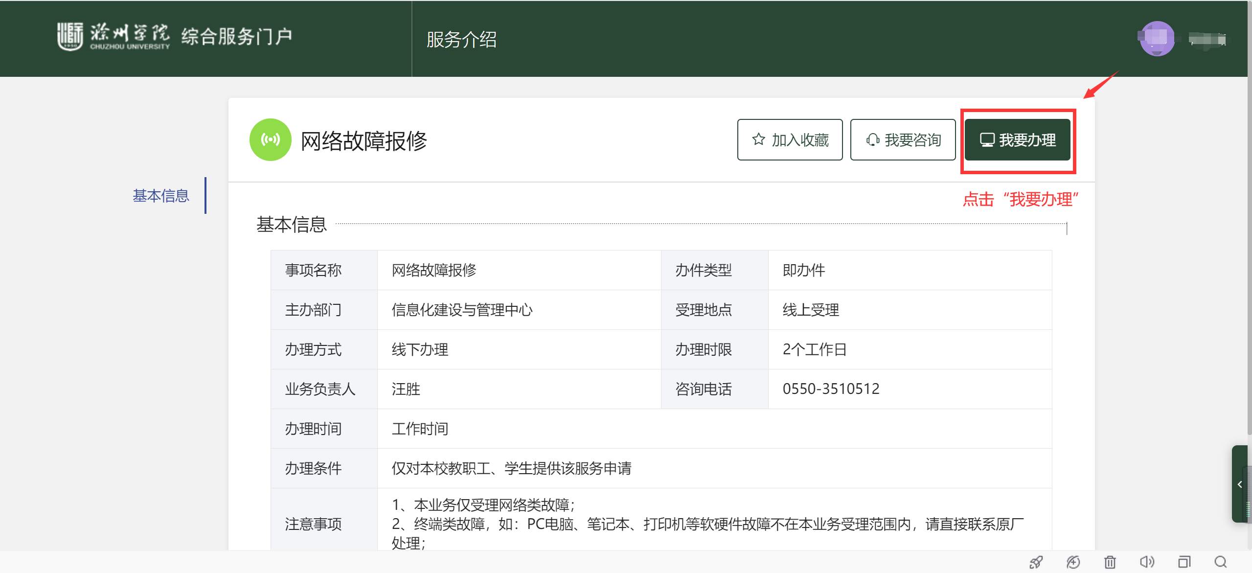Click the 咨询电话 label cell
1252x573 pixels.
tap(715, 389)
